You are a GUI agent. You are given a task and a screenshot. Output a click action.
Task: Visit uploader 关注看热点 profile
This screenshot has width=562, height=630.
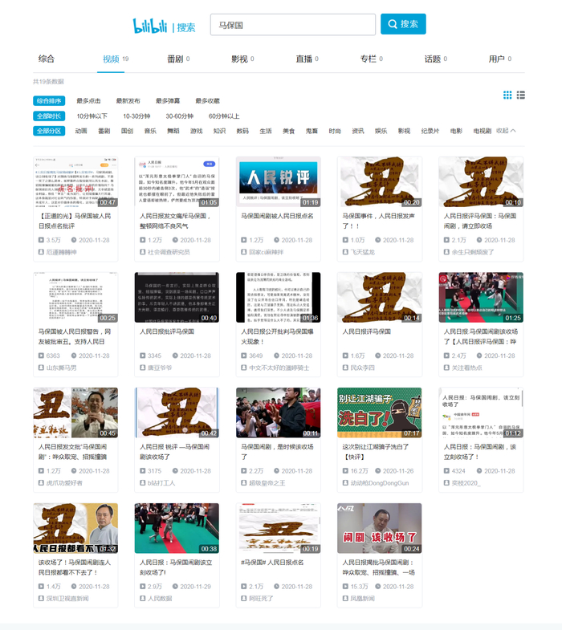[466, 368]
